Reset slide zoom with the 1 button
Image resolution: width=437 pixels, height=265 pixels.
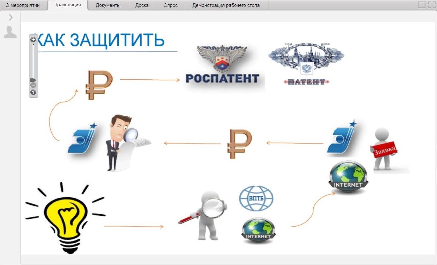33,92
